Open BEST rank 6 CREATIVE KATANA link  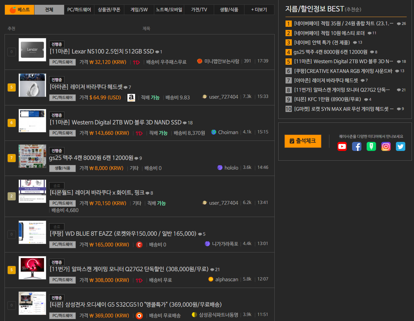343,71
